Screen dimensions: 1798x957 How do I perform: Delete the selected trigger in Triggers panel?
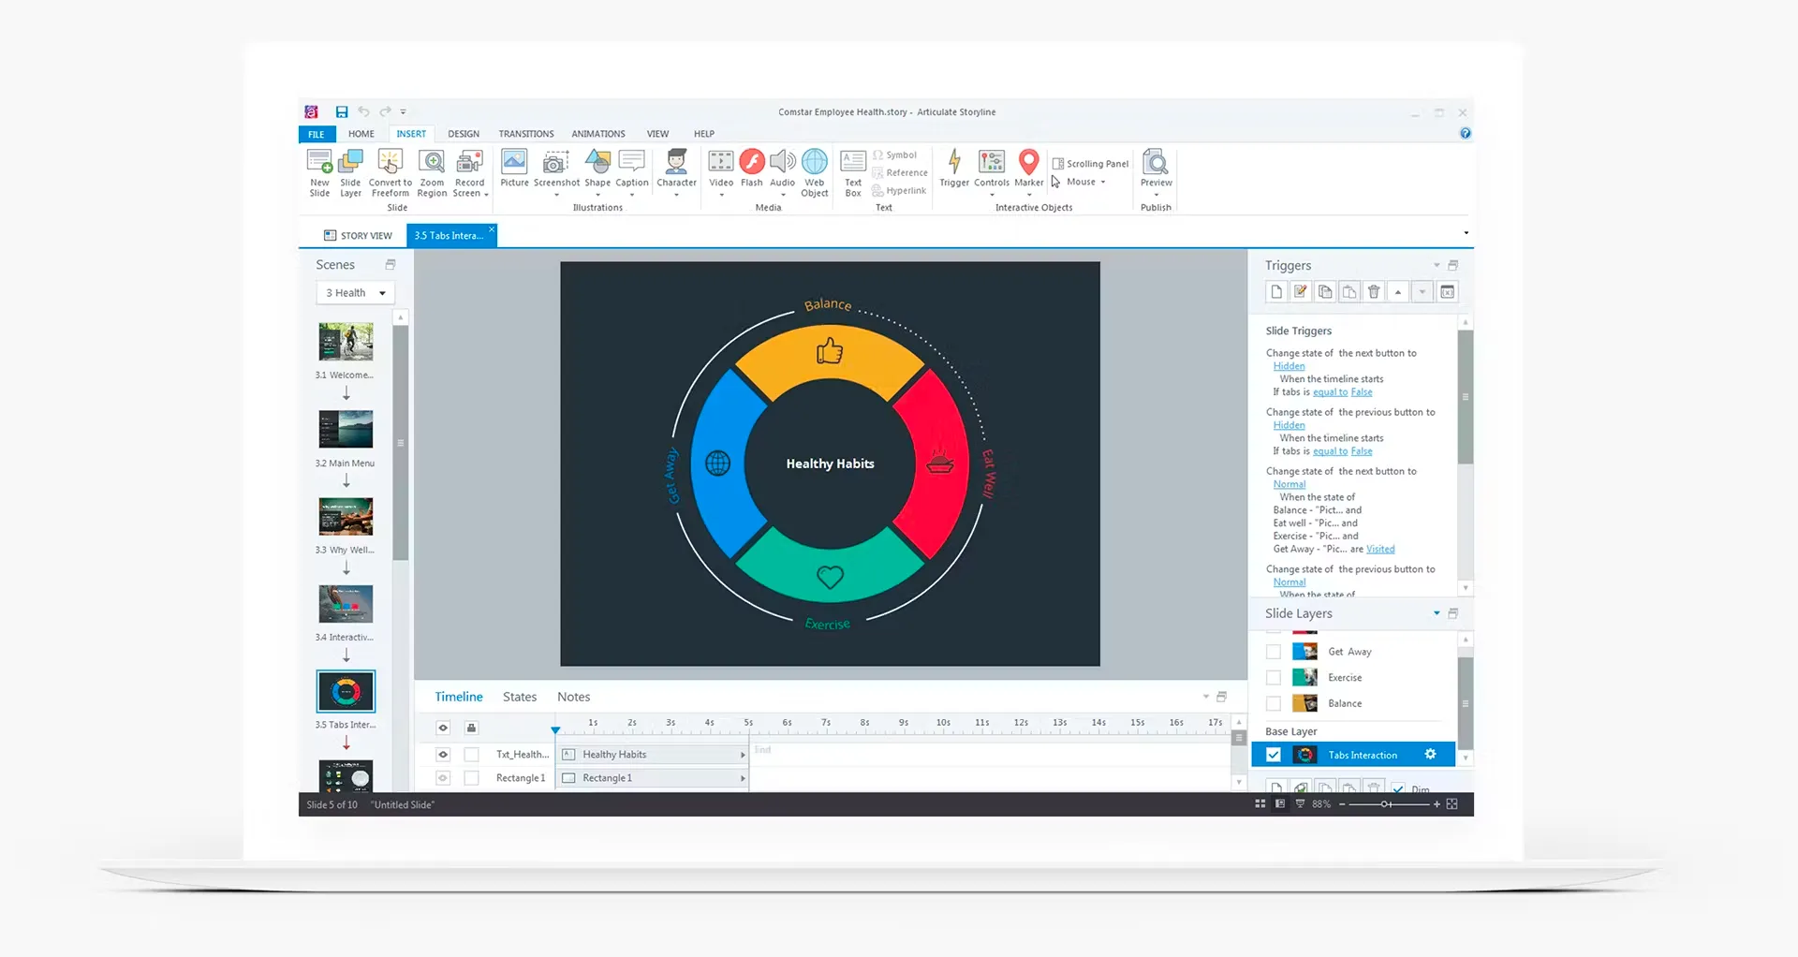click(x=1373, y=291)
